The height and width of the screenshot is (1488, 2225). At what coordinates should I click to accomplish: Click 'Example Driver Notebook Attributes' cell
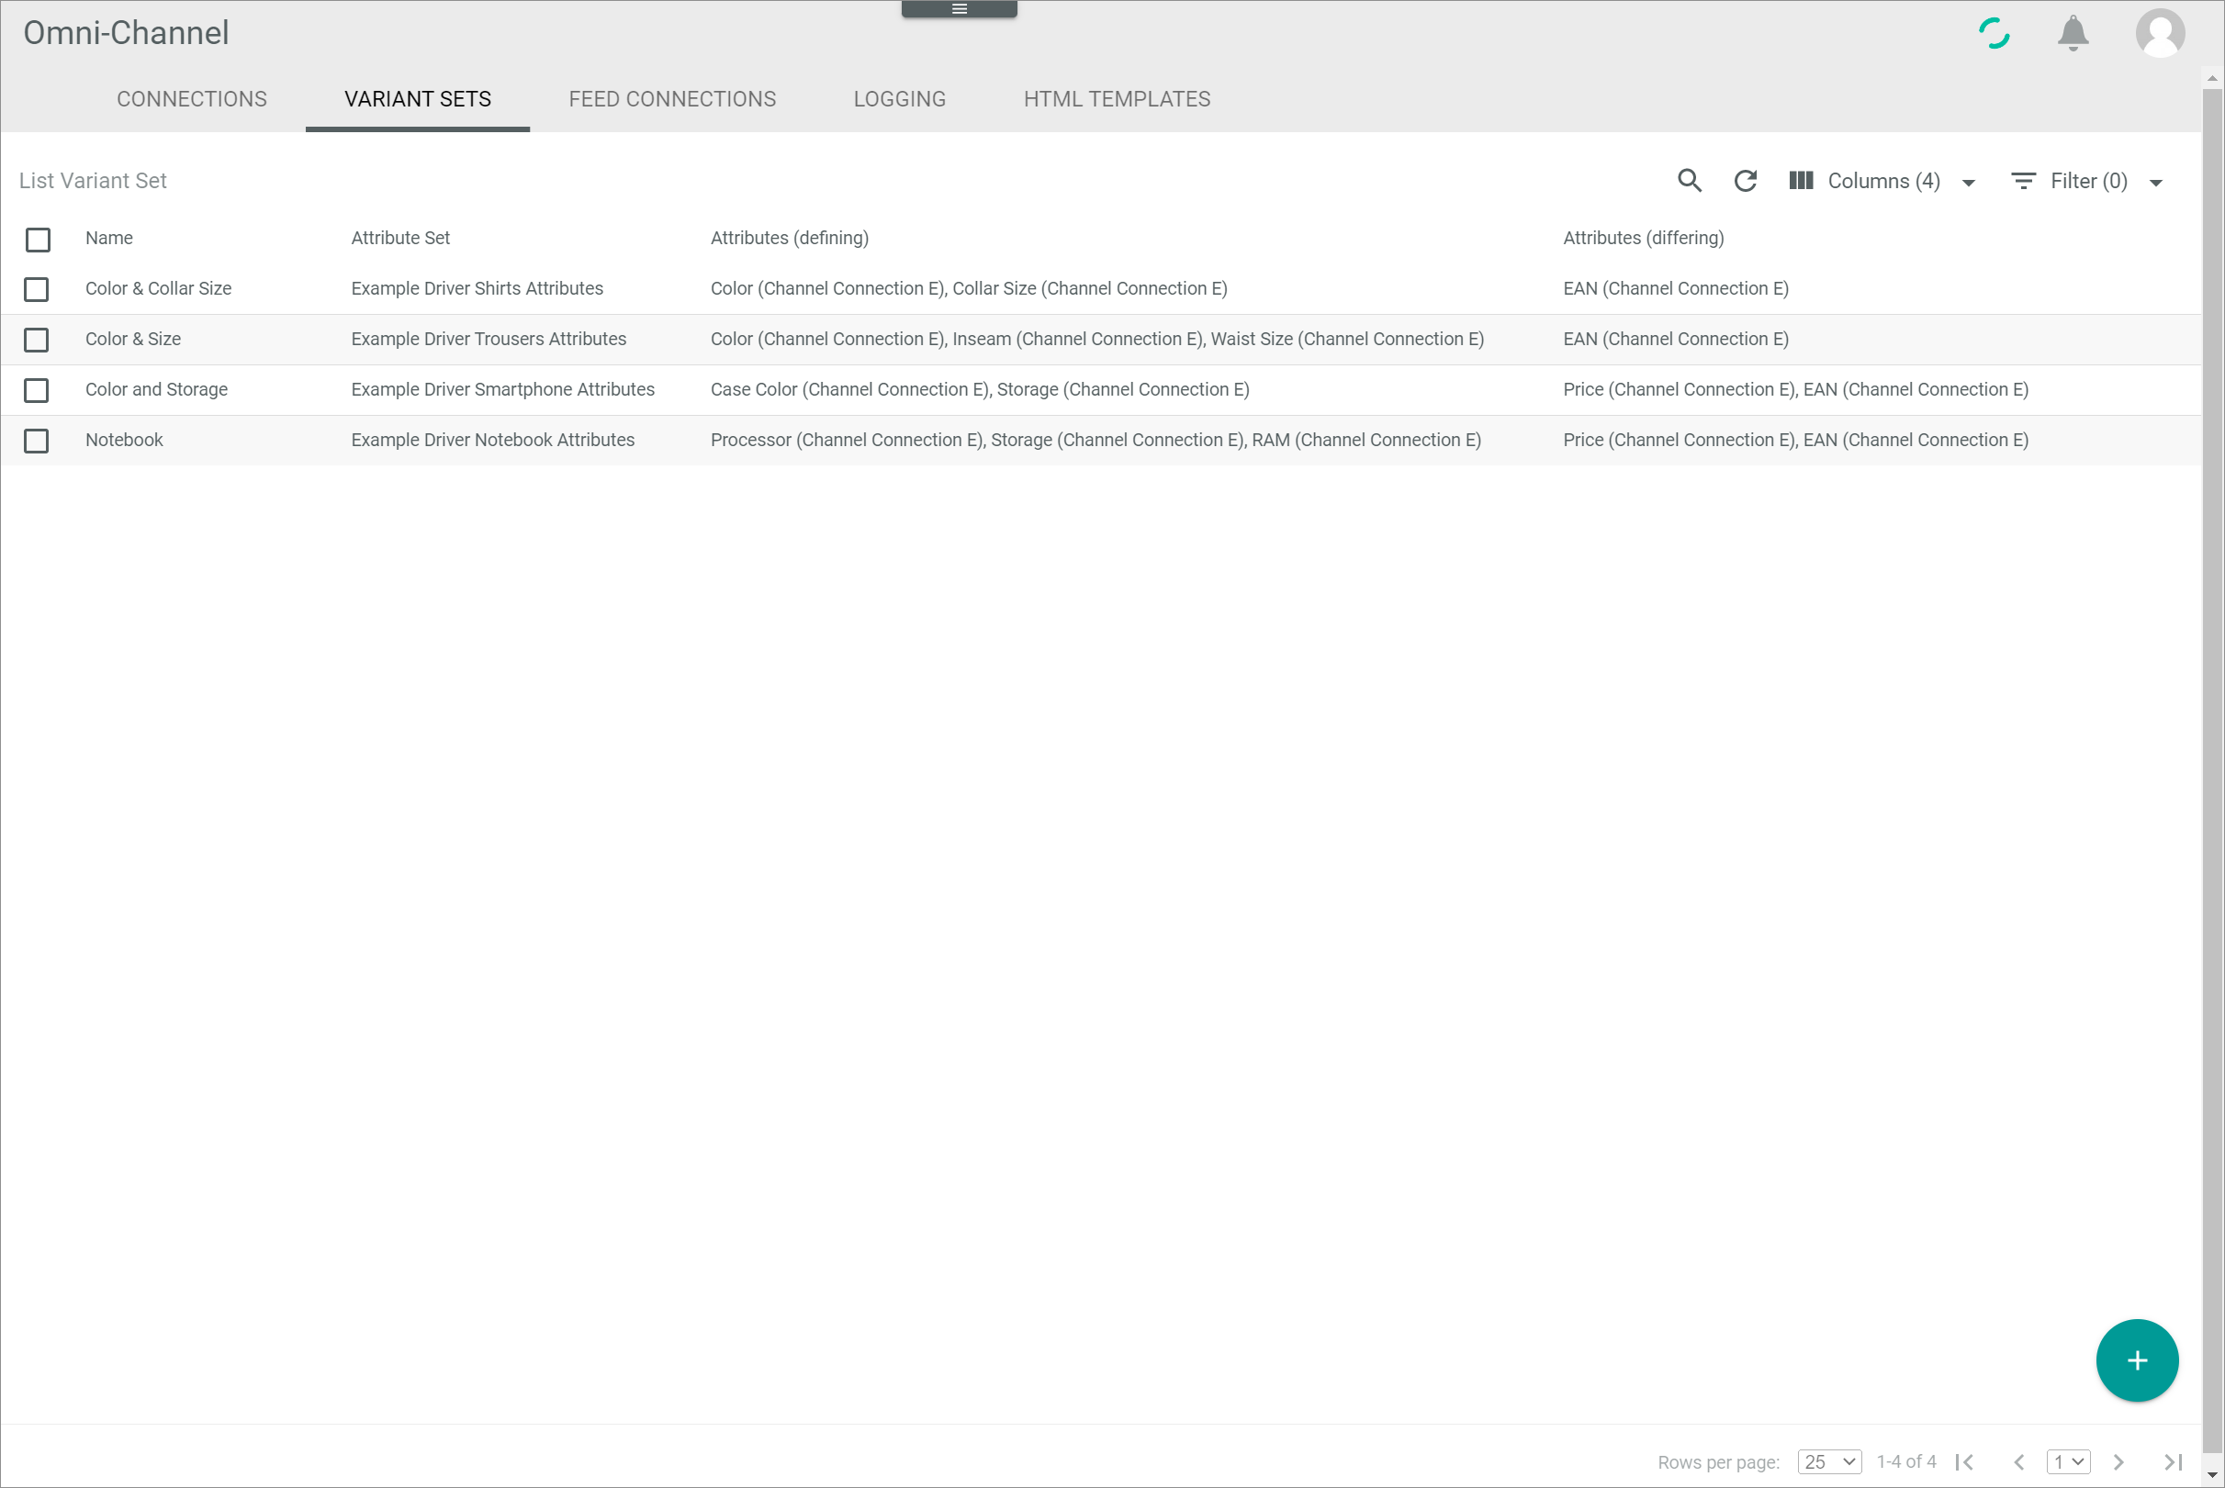tap(492, 441)
